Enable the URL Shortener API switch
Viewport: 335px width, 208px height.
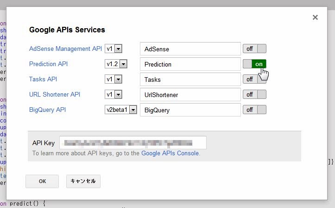(254, 94)
